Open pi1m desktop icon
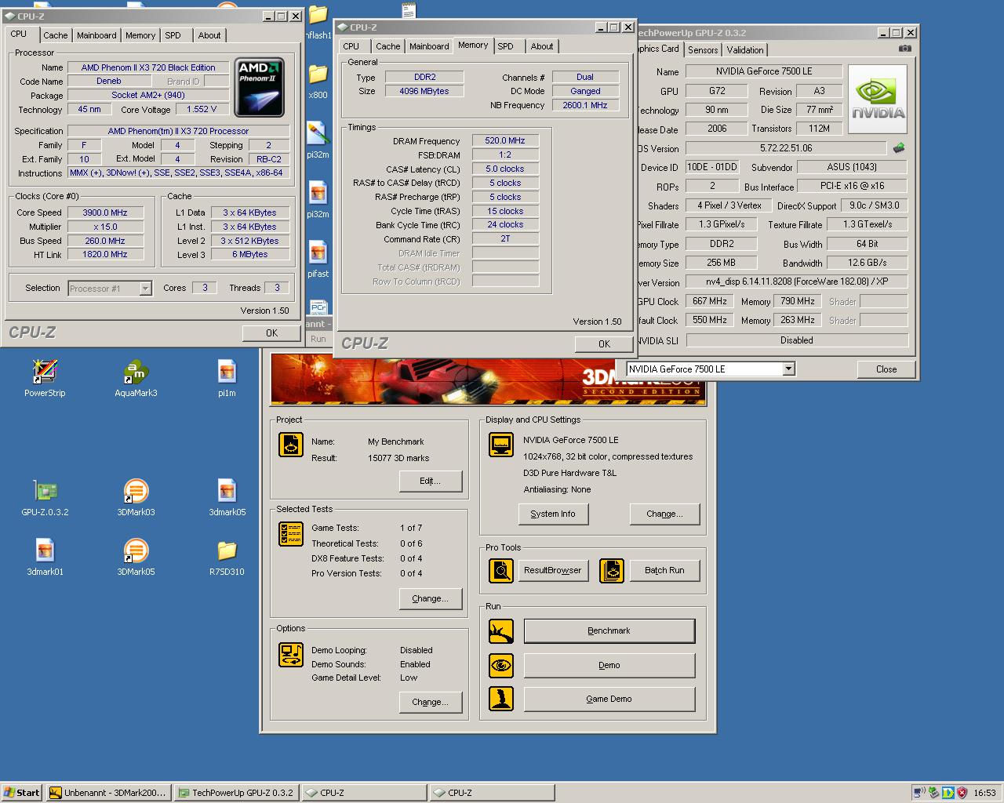This screenshot has height=803, width=1004. point(227,378)
